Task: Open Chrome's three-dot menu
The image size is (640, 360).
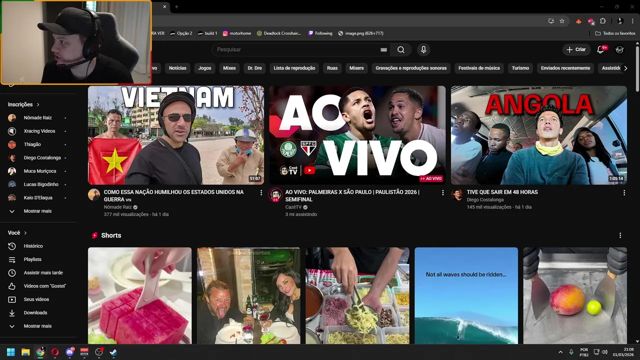Action: coord(632,21)
